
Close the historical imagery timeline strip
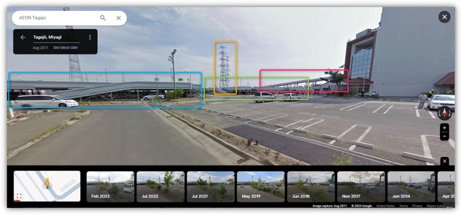445,161
